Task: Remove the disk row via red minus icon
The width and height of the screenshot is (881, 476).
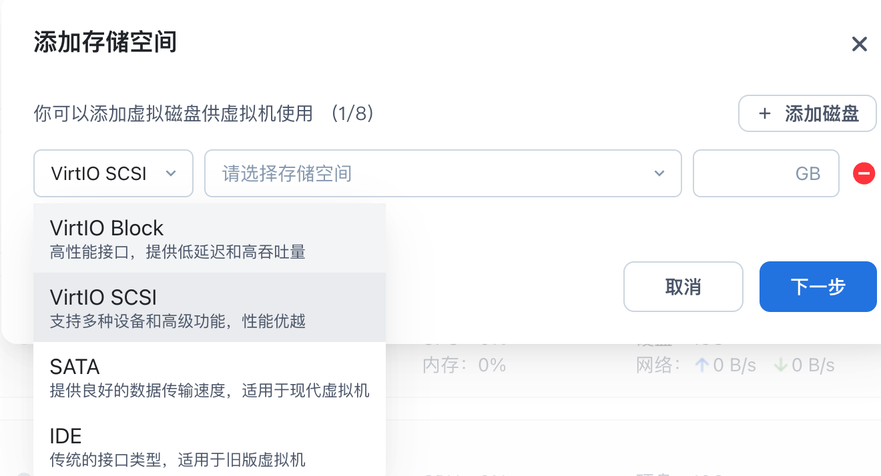Action: 864,173
